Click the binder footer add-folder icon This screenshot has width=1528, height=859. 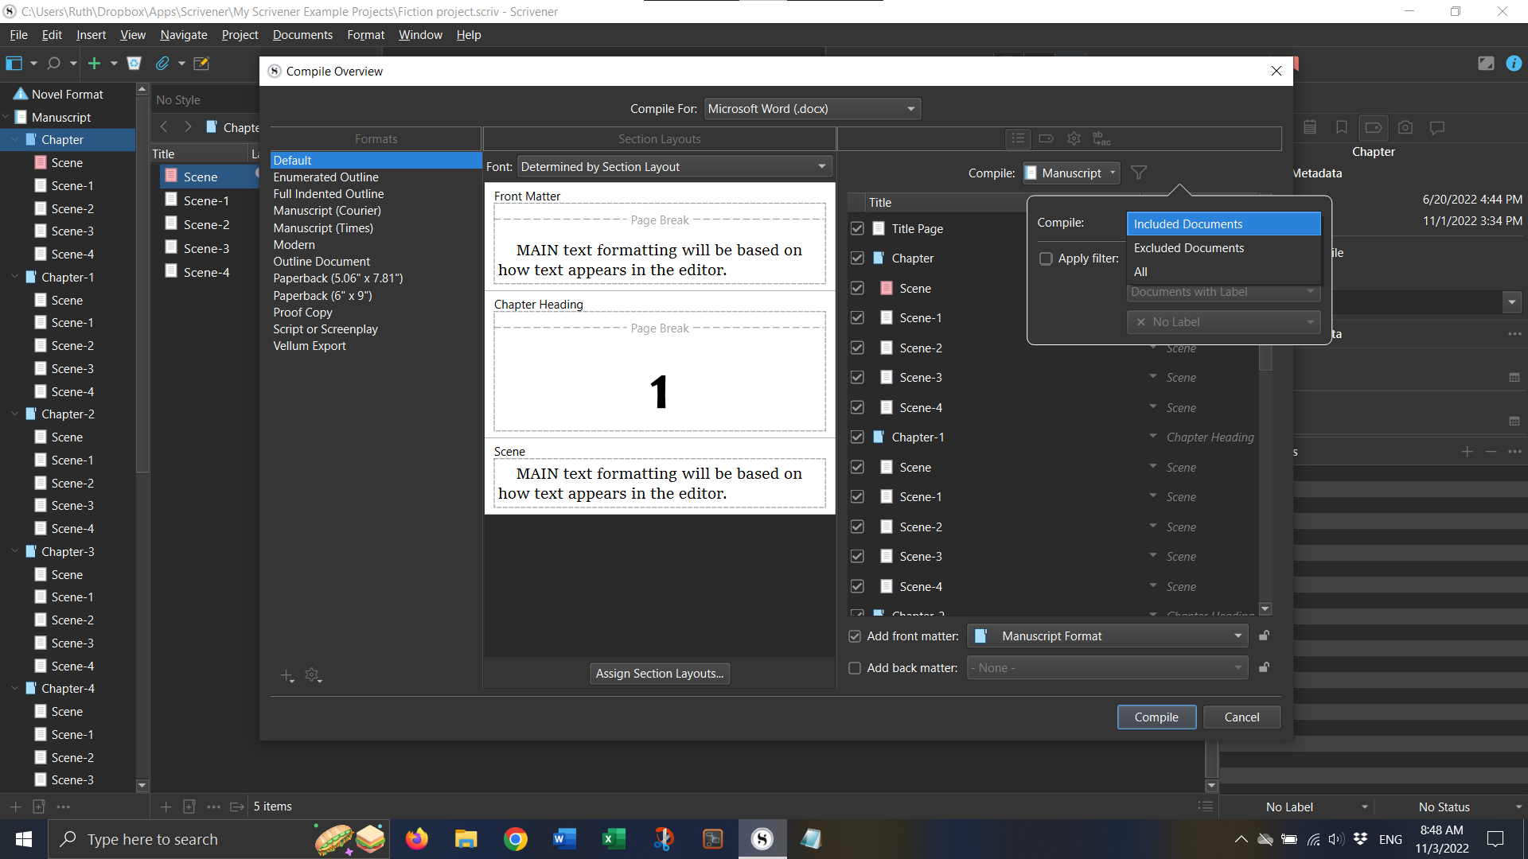coord(38,807)
